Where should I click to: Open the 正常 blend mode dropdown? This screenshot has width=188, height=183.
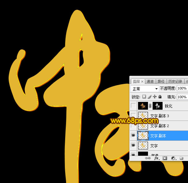(x=145, y=89)
